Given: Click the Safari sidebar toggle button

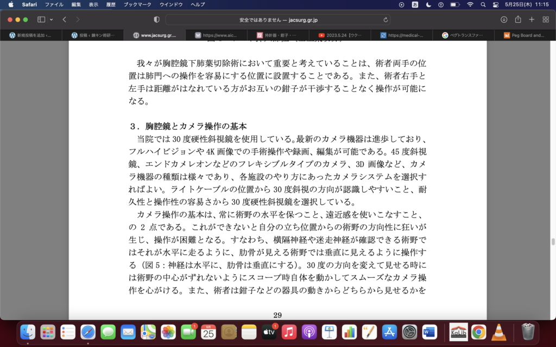Looking at the screenshot, I should coord(41,20).
